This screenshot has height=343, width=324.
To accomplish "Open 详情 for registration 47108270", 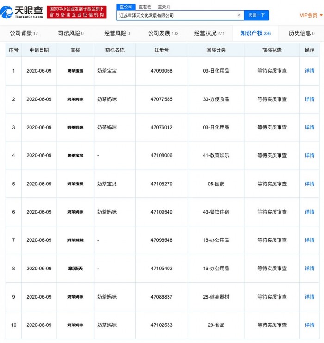I will [x=309, y=184].
